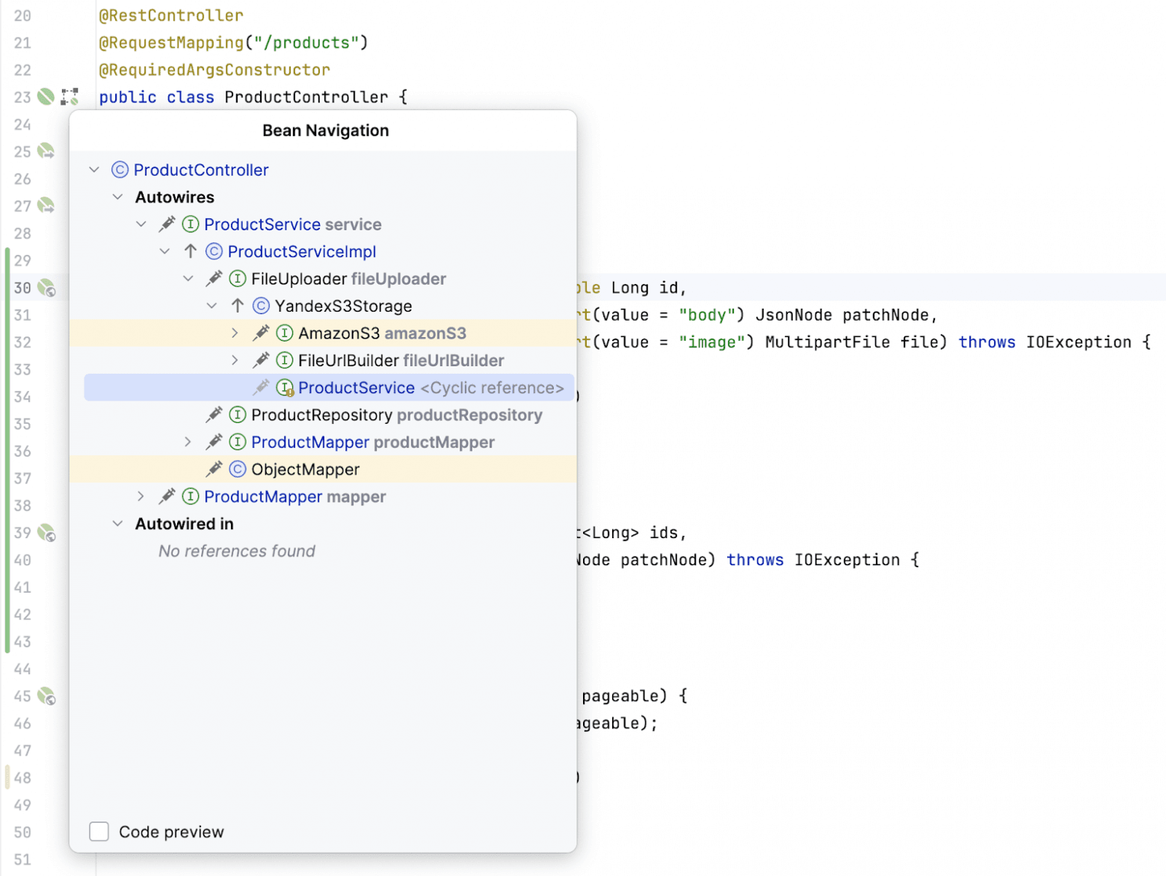
Task: Enable the Code preview checkbox
Action: click(99, 832)
